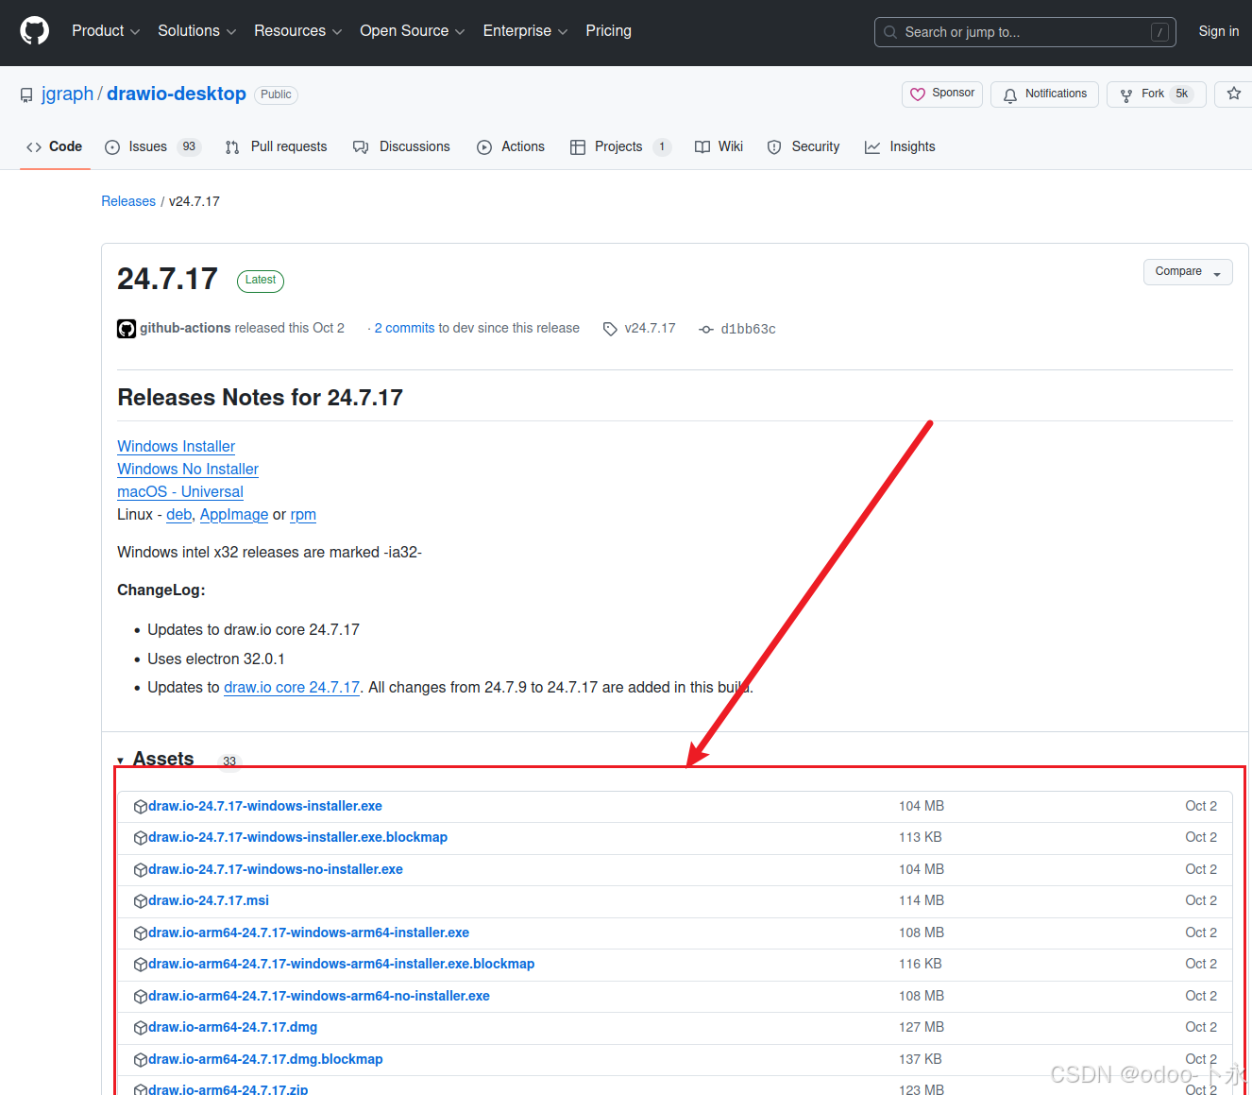This screenshot has width=1252, height=1095.
Task: Click the 127 MB size text
Action: [x=922, y=1027]
